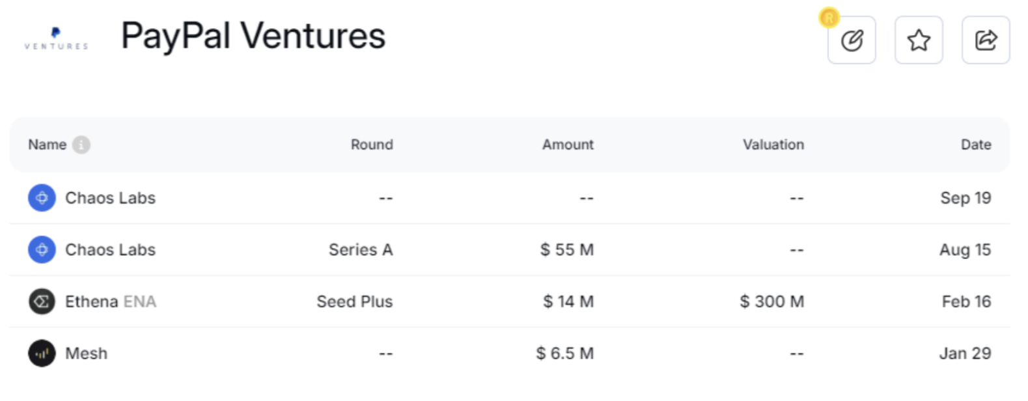1028x401 pixels.
Task: Click the share icon button
Action: click(x=986, y=40)
